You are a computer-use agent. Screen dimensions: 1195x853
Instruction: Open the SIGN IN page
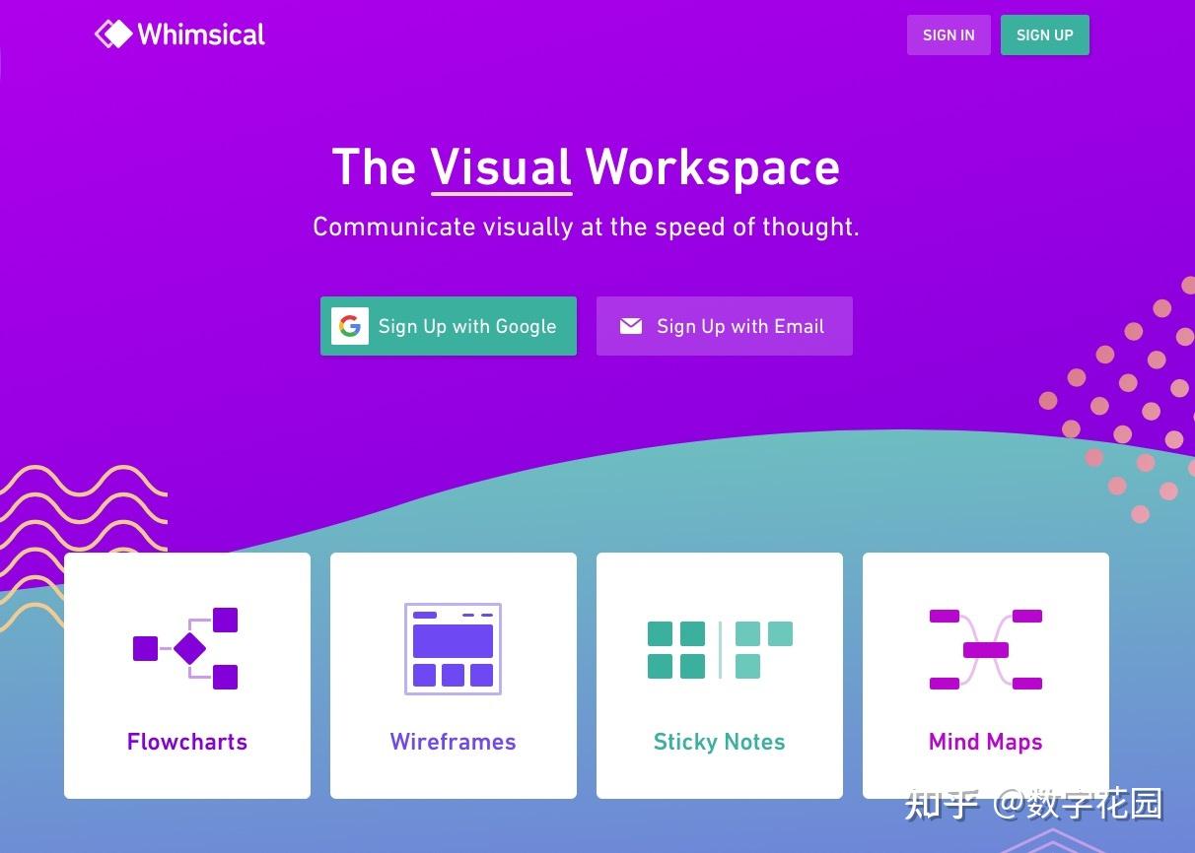click(949, 35)
